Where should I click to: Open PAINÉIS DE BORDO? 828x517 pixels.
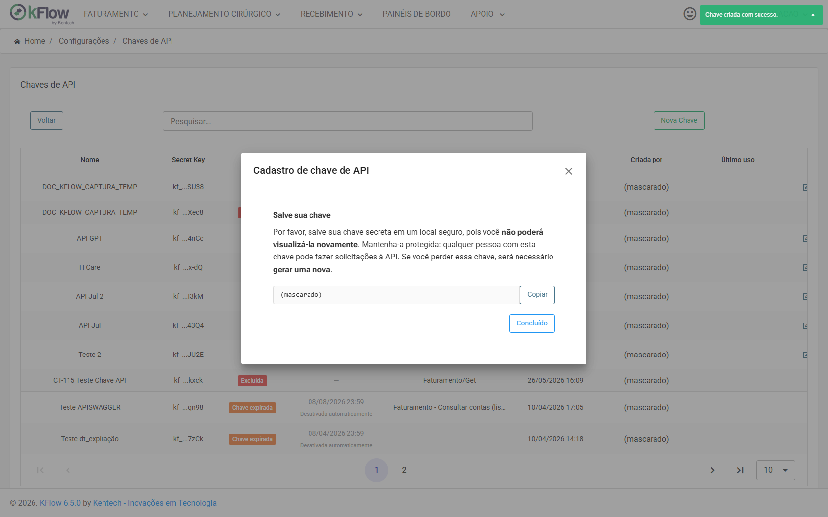pos(416,14)
